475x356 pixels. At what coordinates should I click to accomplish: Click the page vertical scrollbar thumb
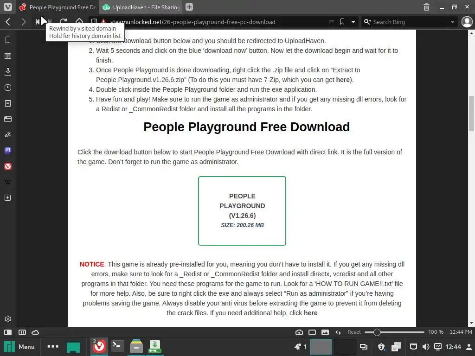[471, 114]
